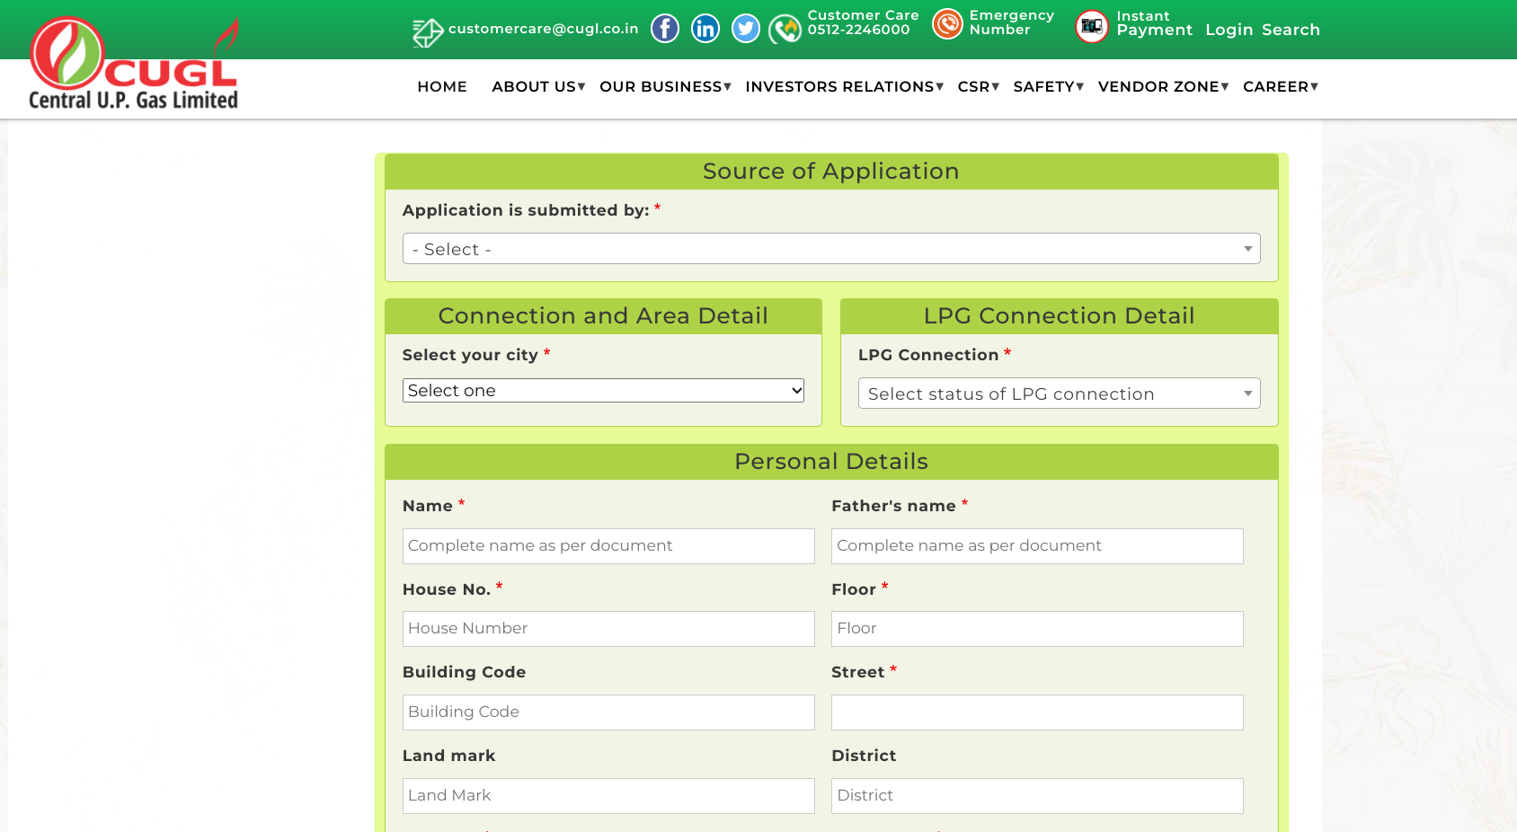Click the Instant Payment icon
Viewport: 1517px width, 832px height.
(1091, 26)
